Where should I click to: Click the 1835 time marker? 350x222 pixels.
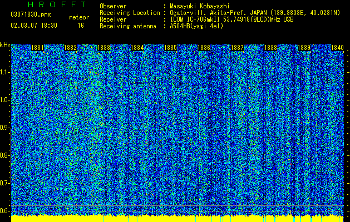[170, 48]
